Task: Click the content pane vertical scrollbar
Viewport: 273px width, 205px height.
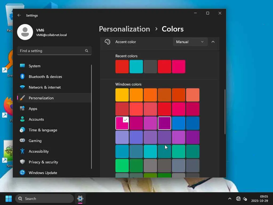Action: (x=225, y=112)
